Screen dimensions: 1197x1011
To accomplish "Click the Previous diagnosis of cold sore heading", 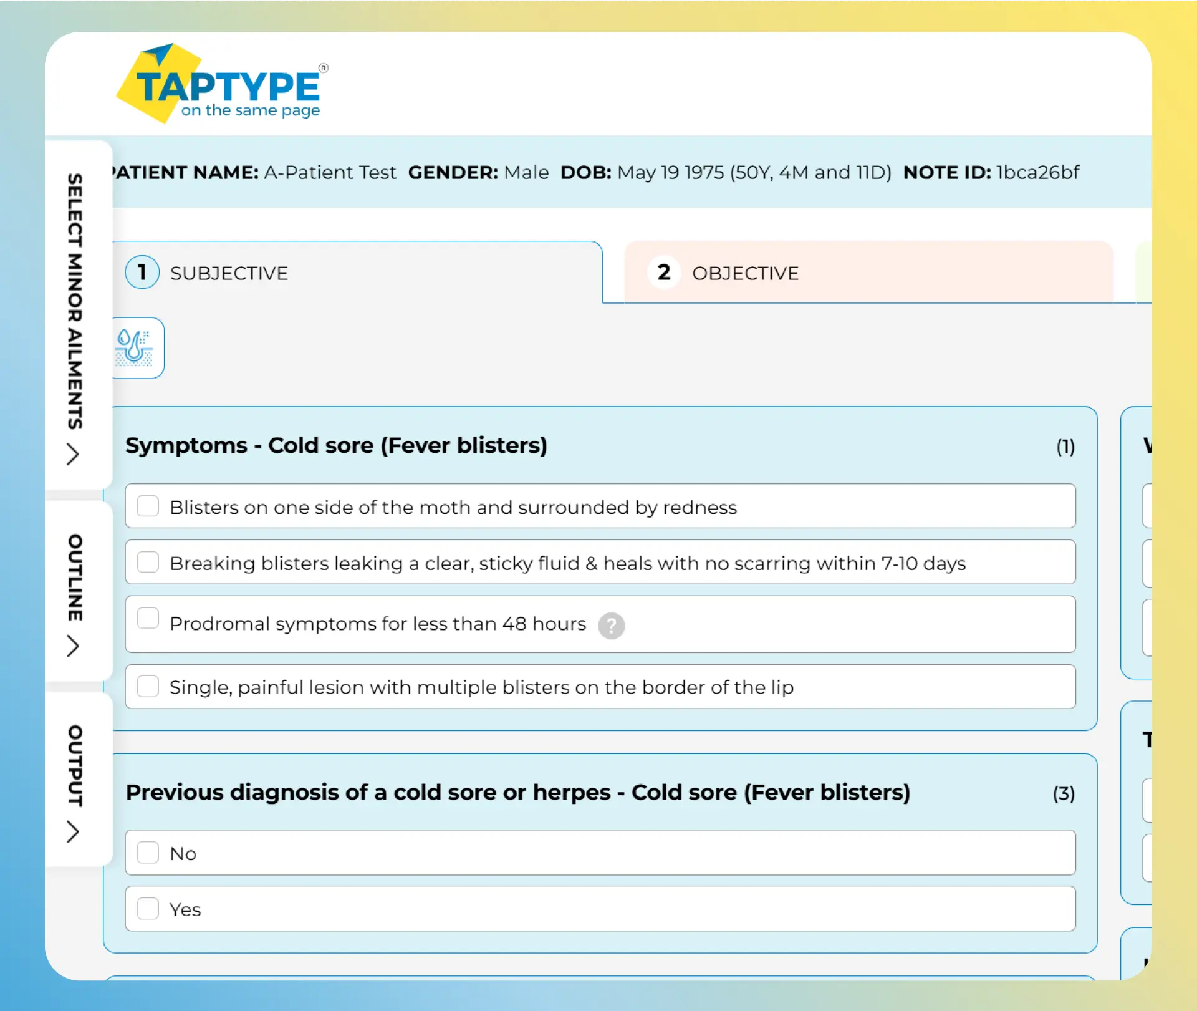I will click(517, 792).
